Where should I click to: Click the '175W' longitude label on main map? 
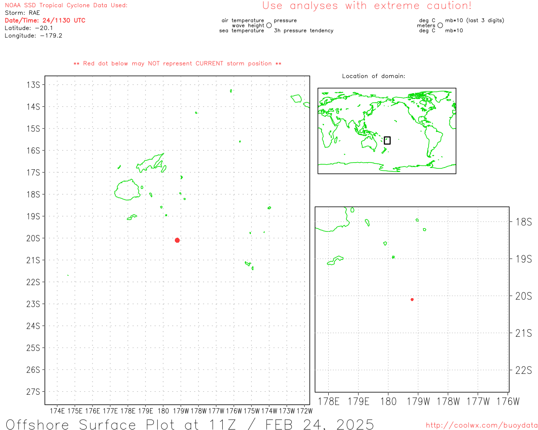point(251,411)
